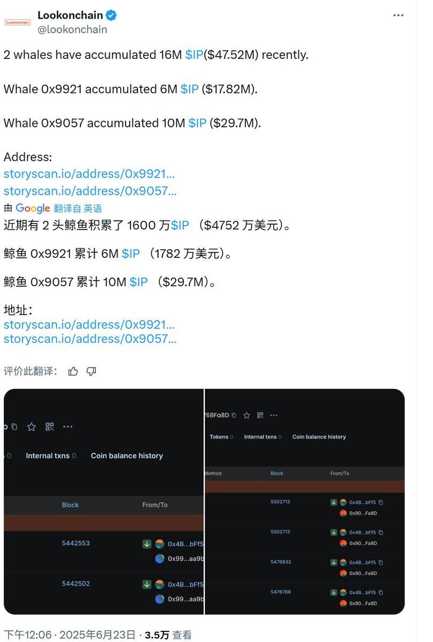Open the right explorer screenshot image

click(305, 501)
